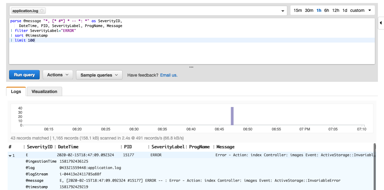
Task: Remove the application.log log group tag
Action: click(42, 11)
